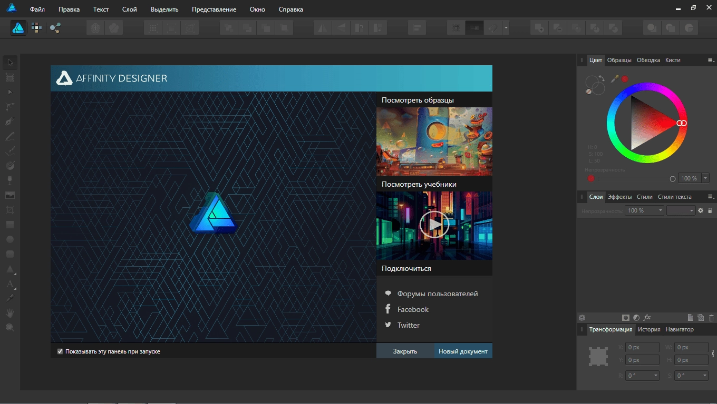Open the samples artwork thumbnail
717x404 pixels.
tap(434, 141)
